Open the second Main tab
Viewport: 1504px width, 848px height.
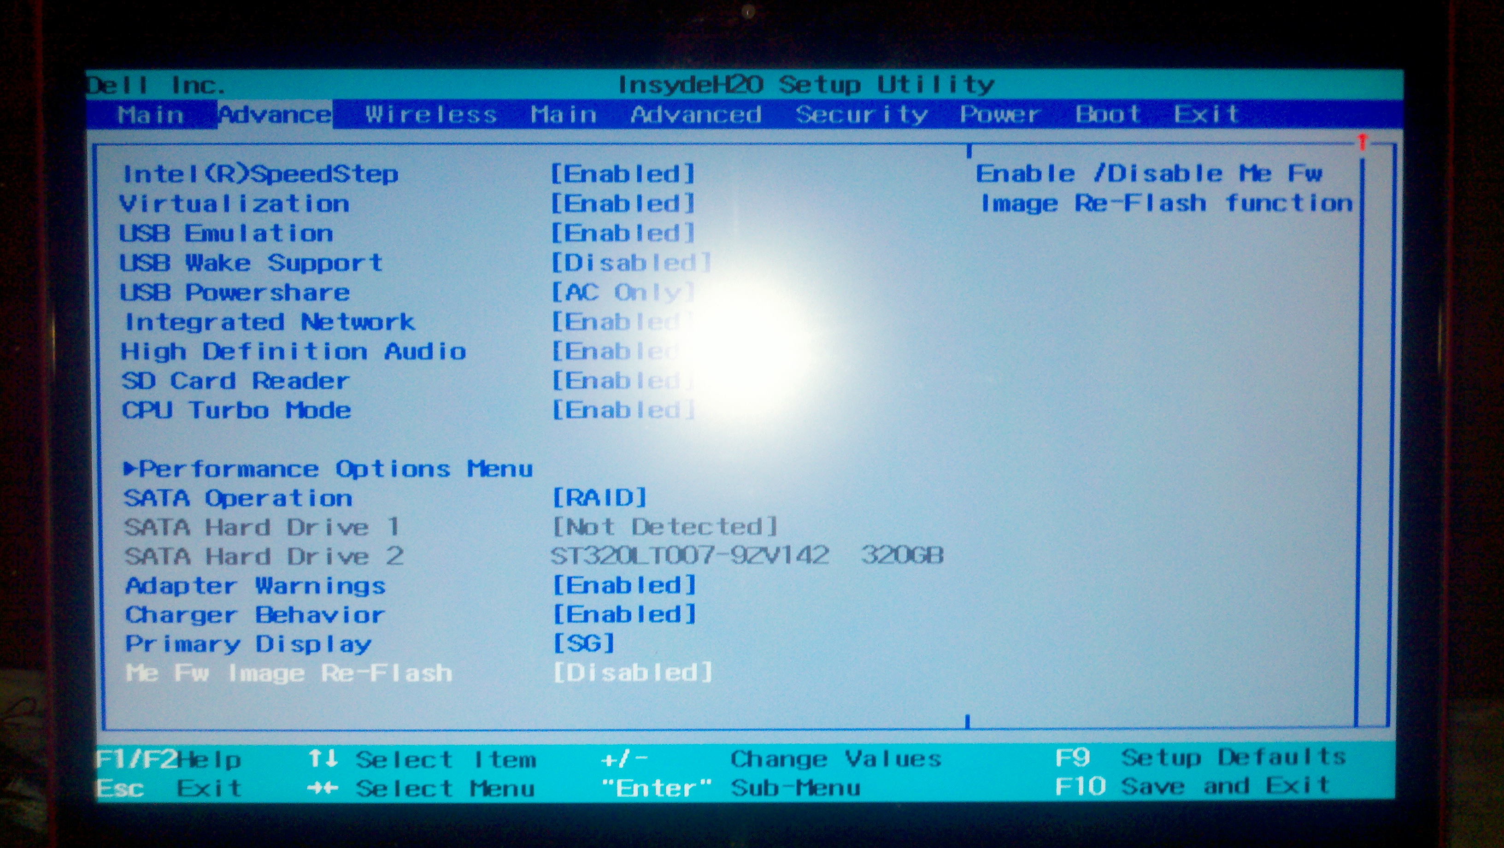[564, 114]
